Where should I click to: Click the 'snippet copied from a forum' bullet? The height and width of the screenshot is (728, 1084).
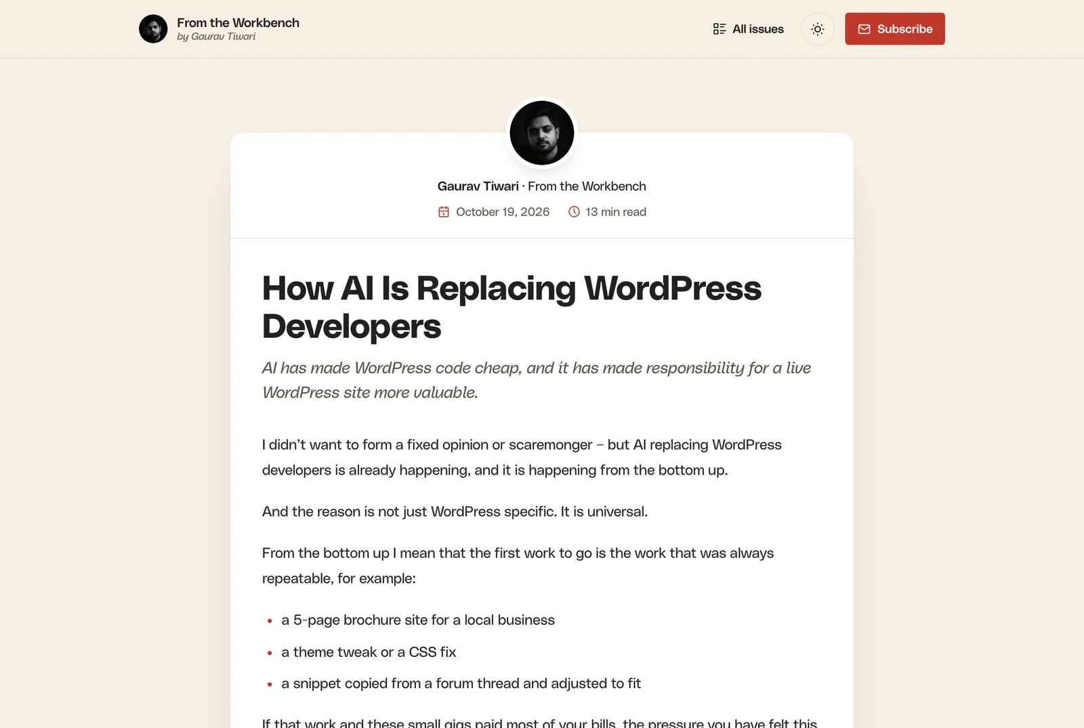tap(461, 684)
